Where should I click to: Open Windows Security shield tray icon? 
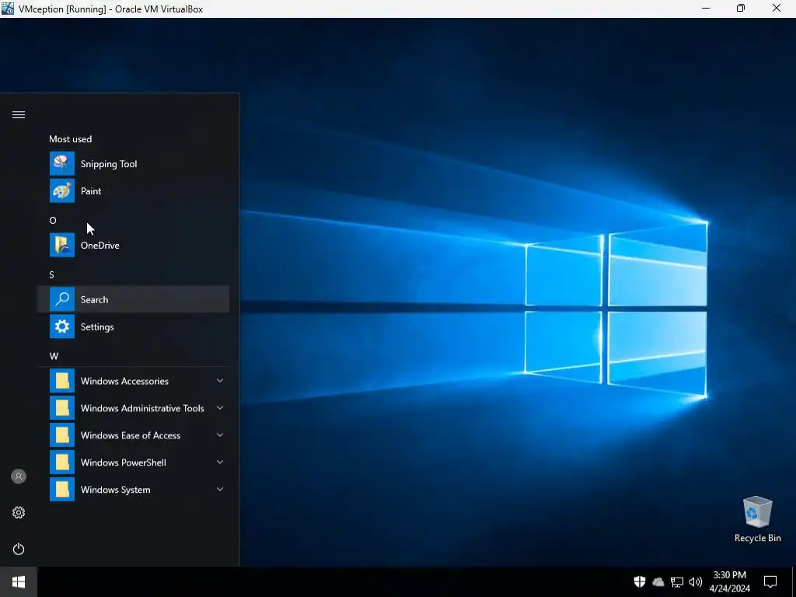coord(640,581)
